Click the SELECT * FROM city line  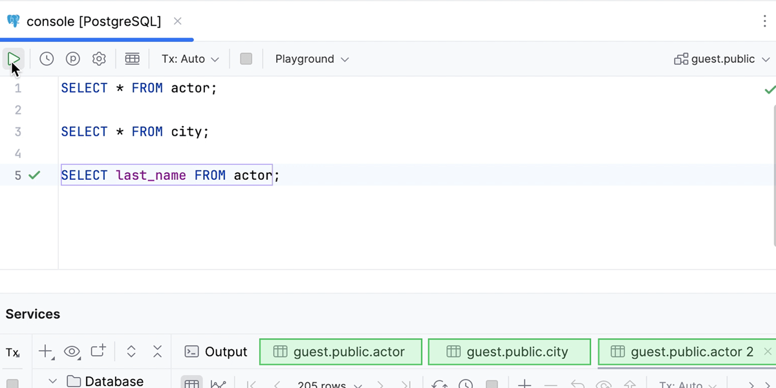tap(135, 132)
